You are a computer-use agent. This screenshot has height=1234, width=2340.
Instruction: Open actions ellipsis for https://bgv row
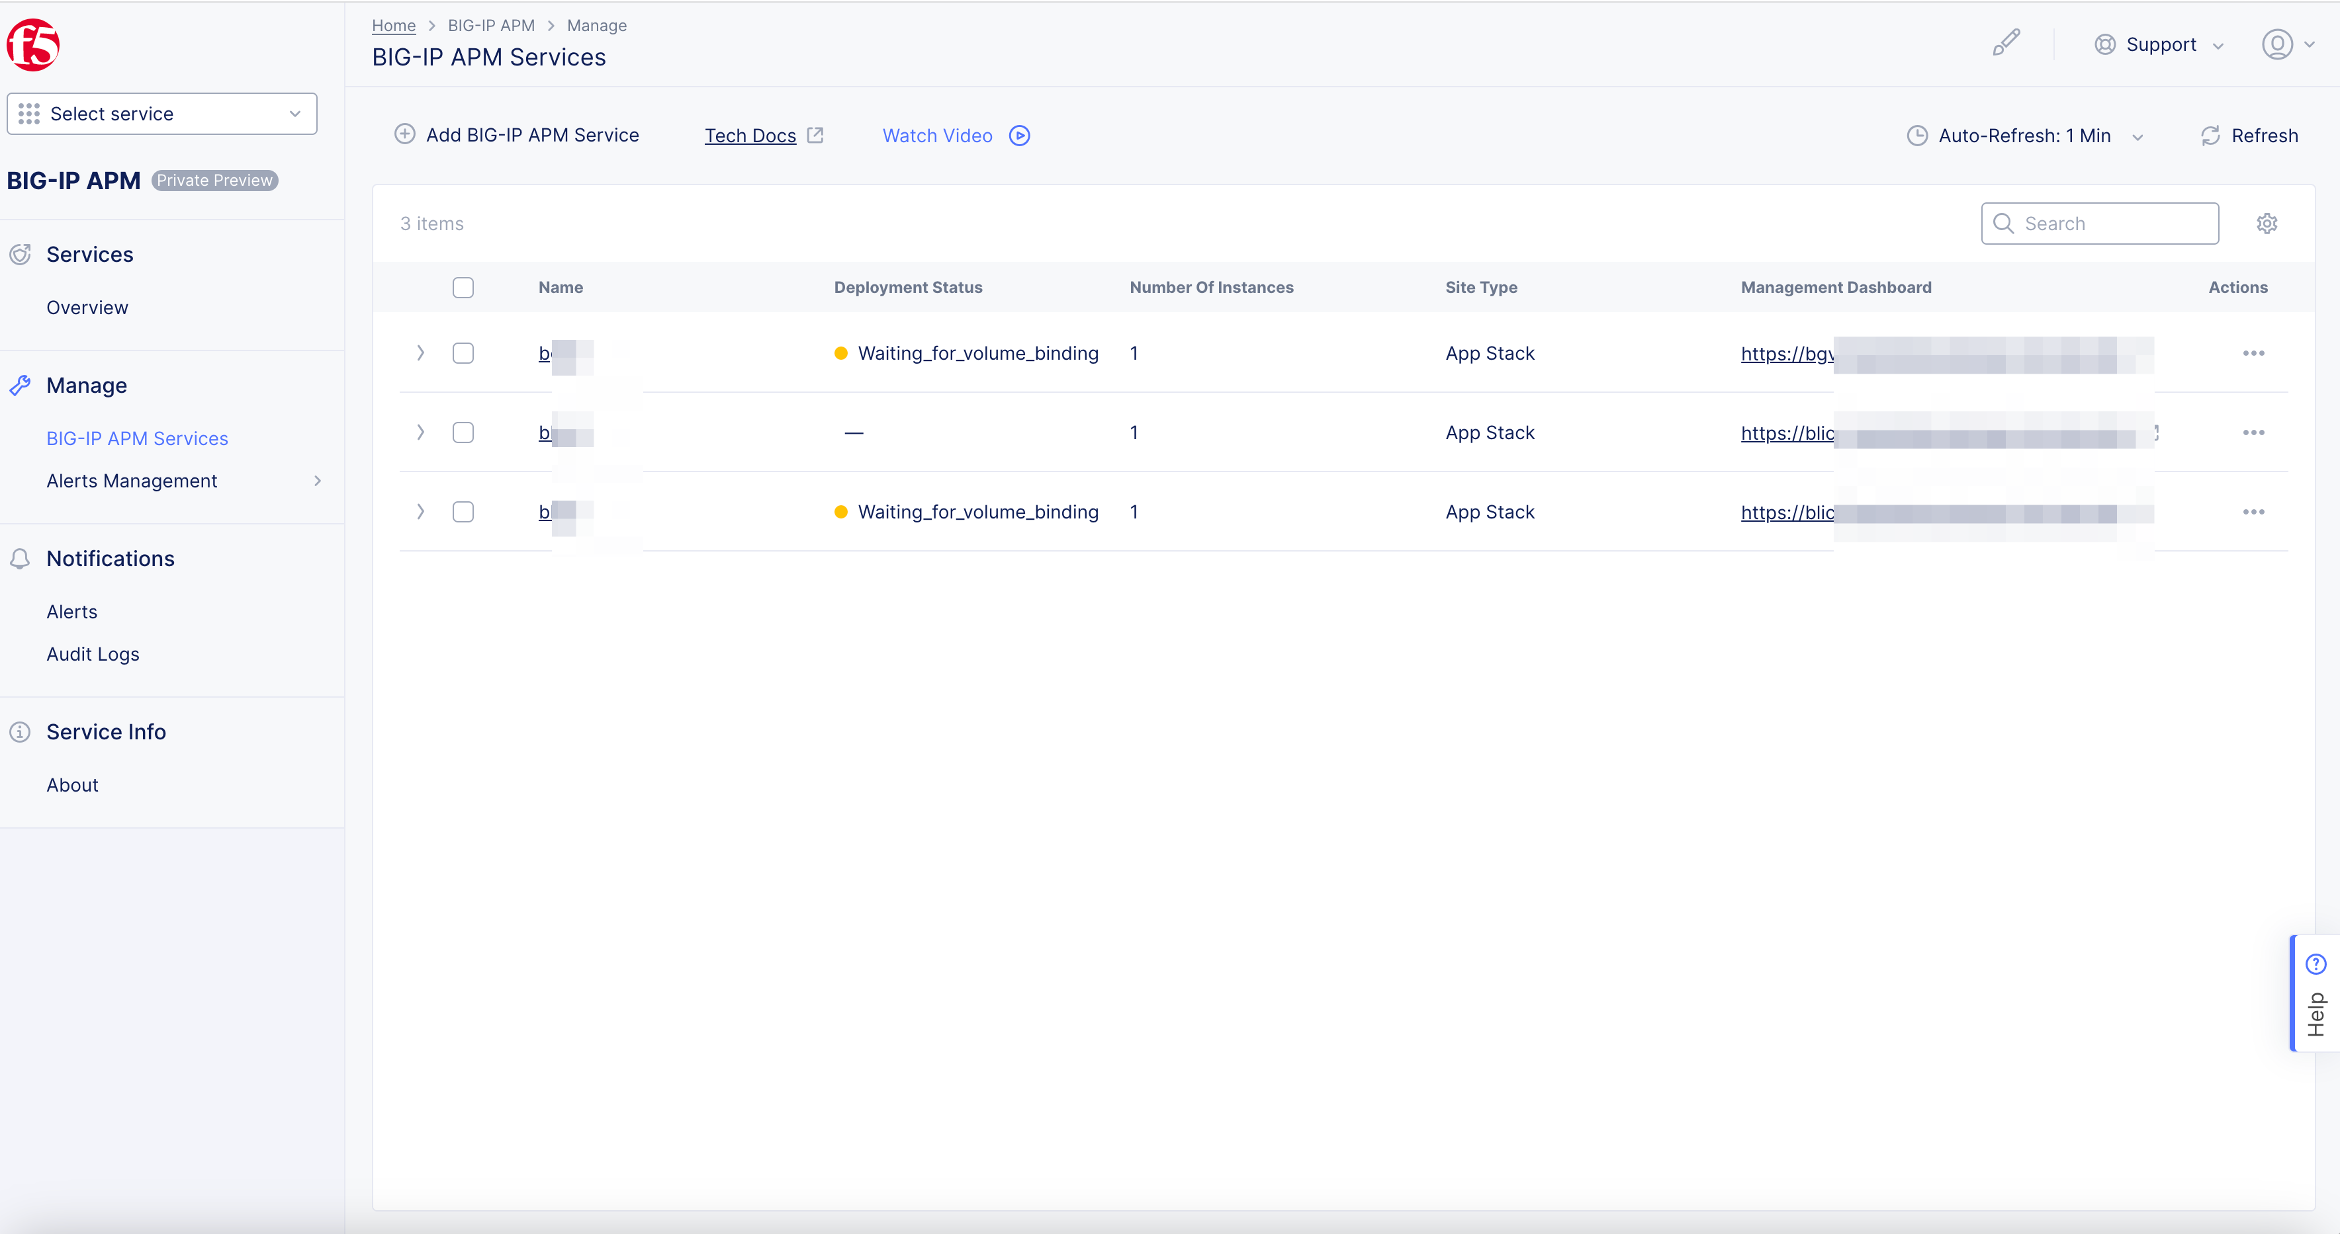tap(2253, 353)
